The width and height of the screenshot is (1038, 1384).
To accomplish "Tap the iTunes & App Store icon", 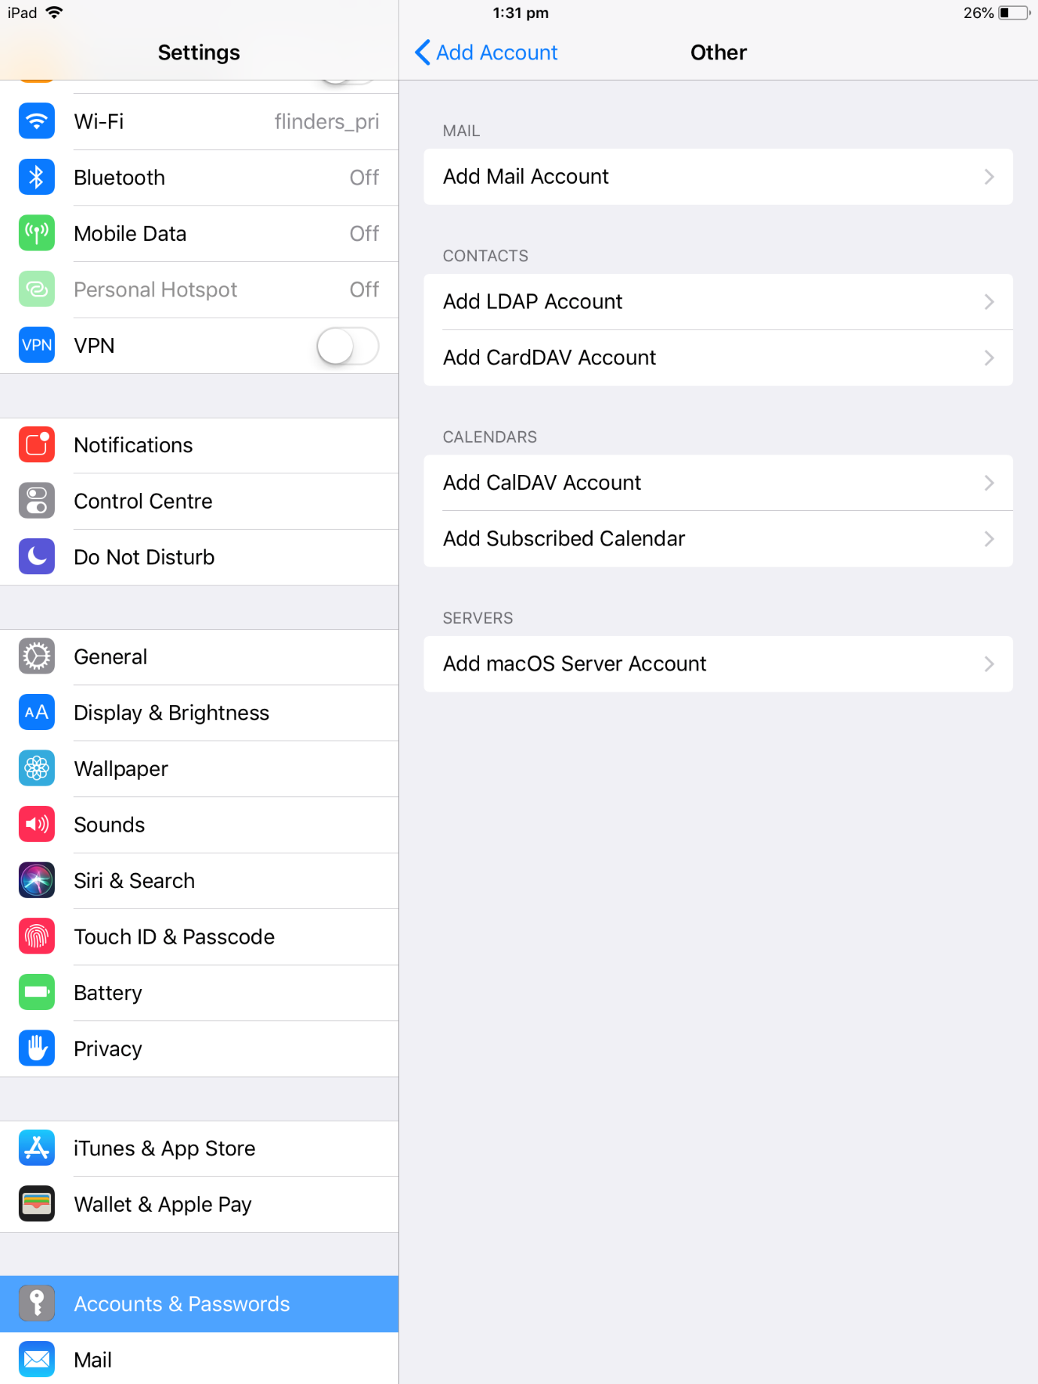I will tap(36, 1148).
